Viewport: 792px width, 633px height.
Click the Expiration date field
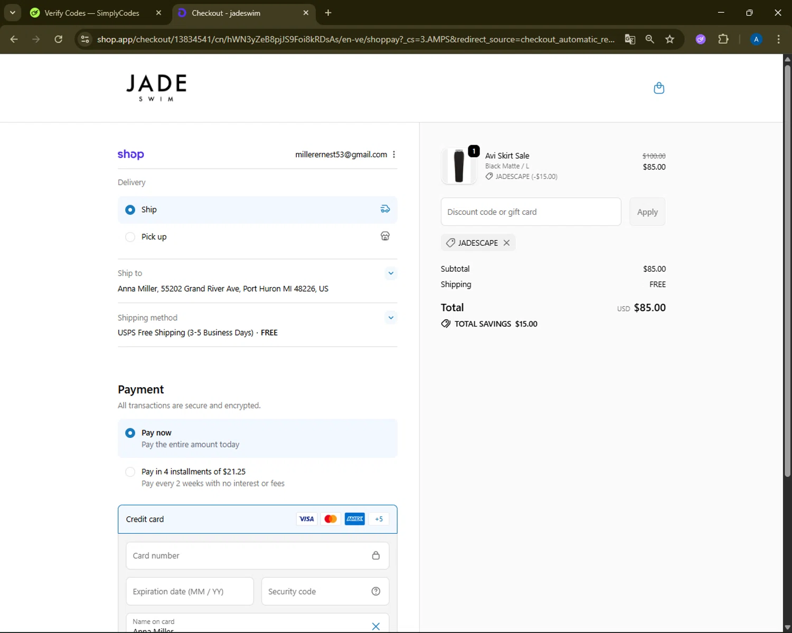point(190,591)
